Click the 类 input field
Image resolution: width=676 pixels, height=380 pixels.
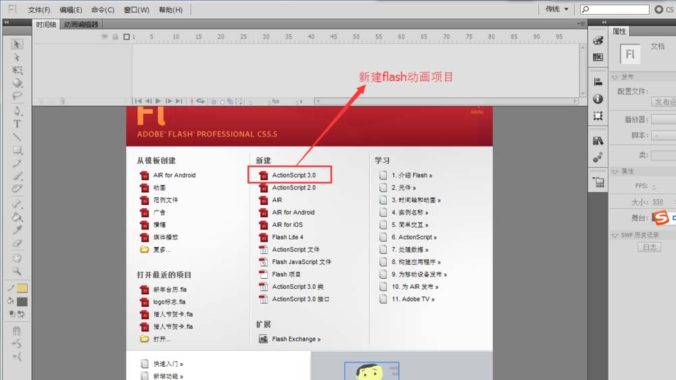664,155
